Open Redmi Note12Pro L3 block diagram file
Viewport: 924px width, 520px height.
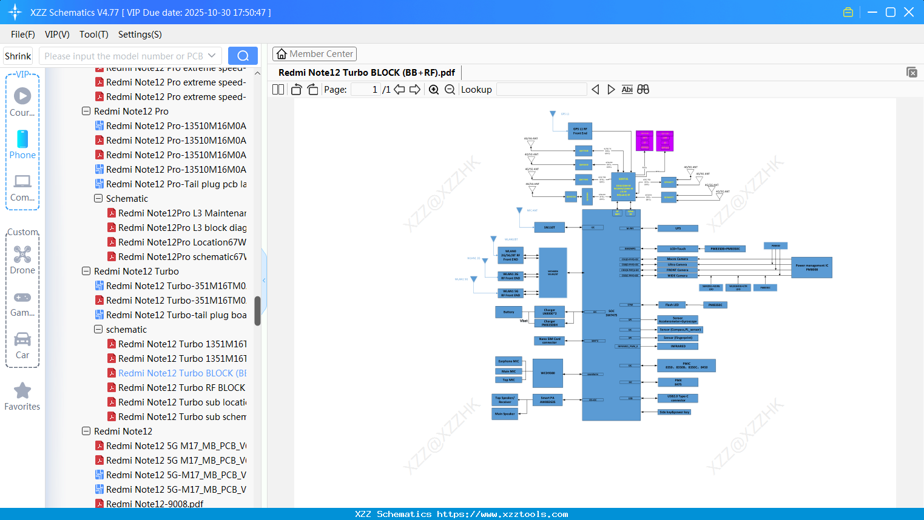182,228
